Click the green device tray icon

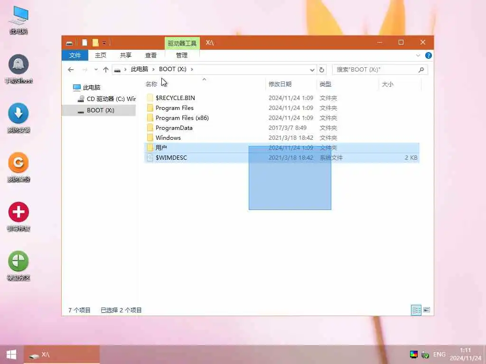coord(425,355)
